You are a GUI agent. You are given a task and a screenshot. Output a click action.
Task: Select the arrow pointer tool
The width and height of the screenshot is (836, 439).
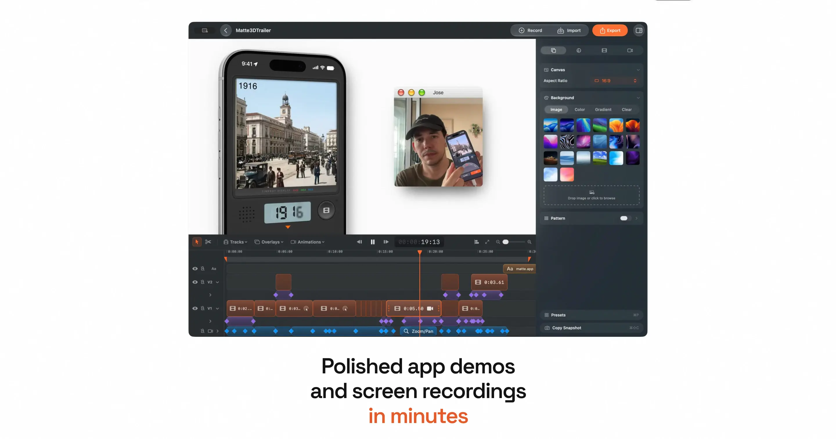coord(197,242)
